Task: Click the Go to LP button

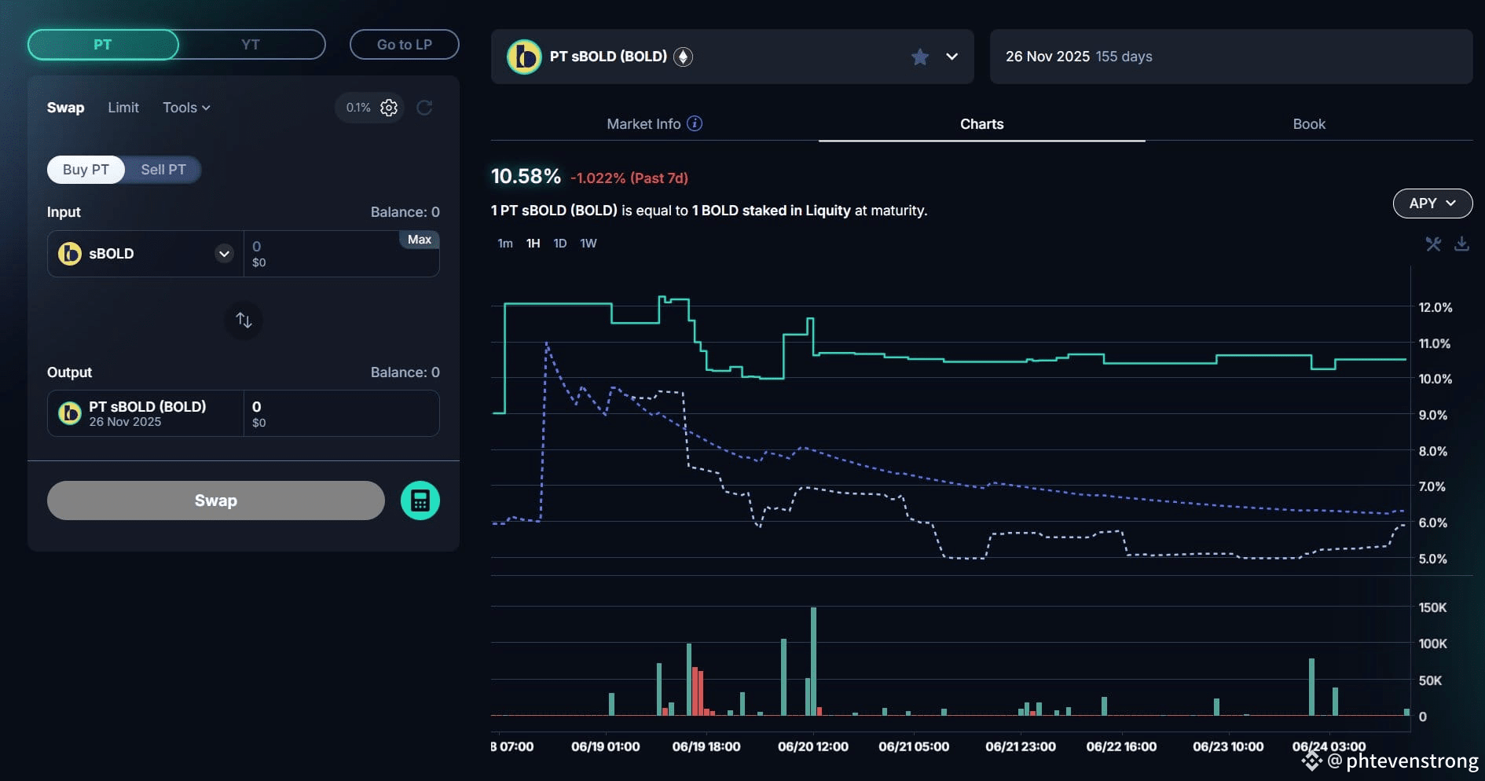Action: pyautogui.click(x=405, y=45)
